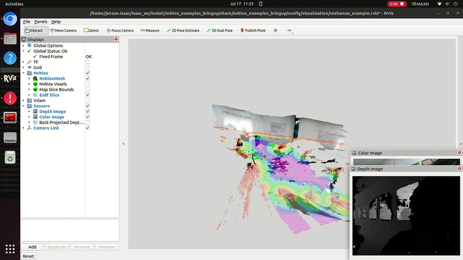Pick the Measure tool
The width and height of the screenshot is (463, 260).
150,30
